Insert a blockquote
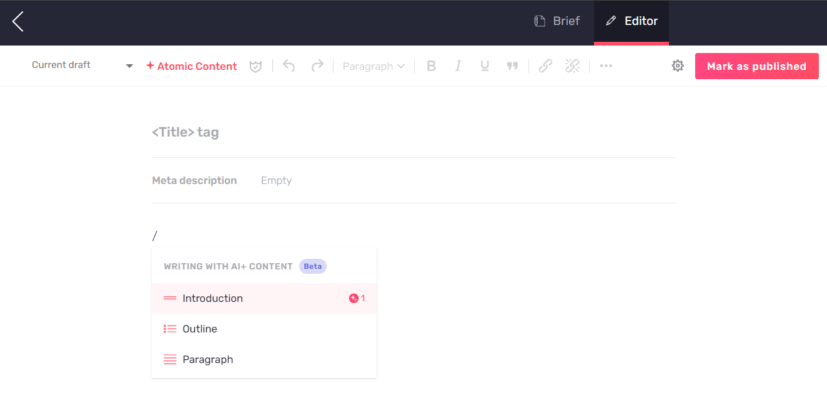 (x=512, y=65)
